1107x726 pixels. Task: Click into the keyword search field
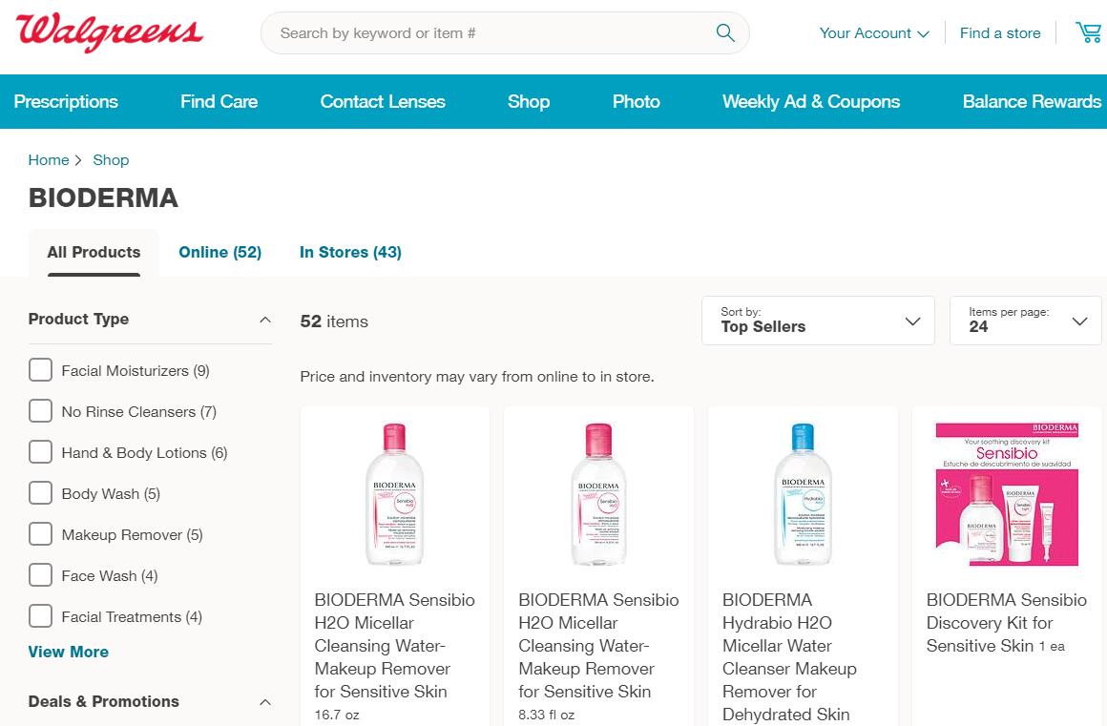click(487, 33)
